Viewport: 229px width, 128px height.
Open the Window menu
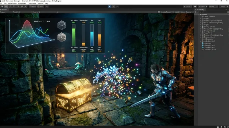[x=40, y=3]
